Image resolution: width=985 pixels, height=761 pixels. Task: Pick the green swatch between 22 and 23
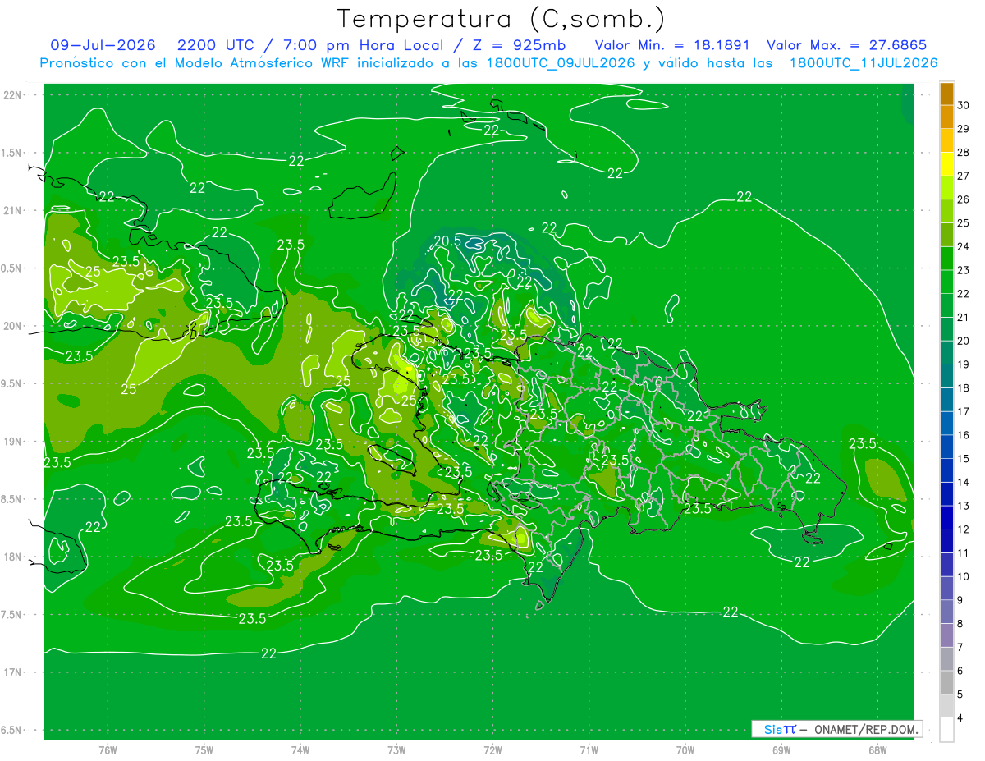[x=946, y=282]
